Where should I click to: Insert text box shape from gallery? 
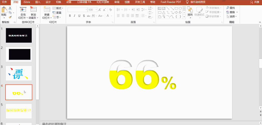coord(160,8)
